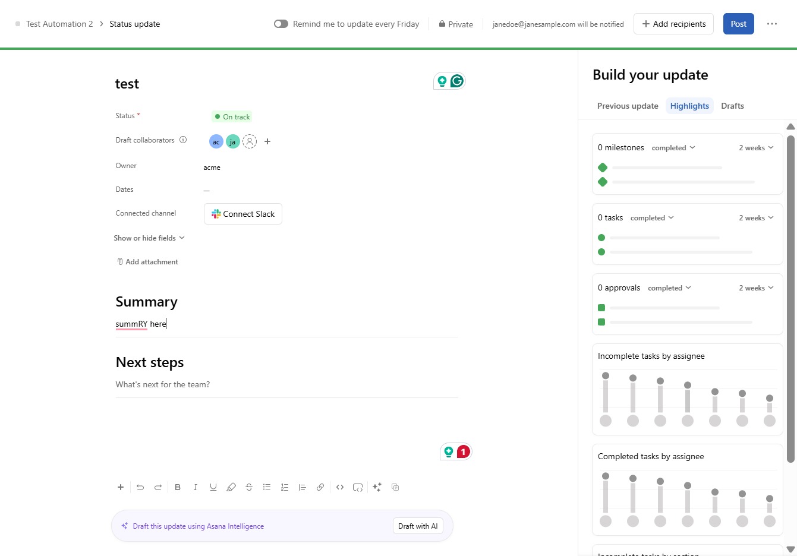Open Grammarly suggestion count badge

click(x=464, y=451)
